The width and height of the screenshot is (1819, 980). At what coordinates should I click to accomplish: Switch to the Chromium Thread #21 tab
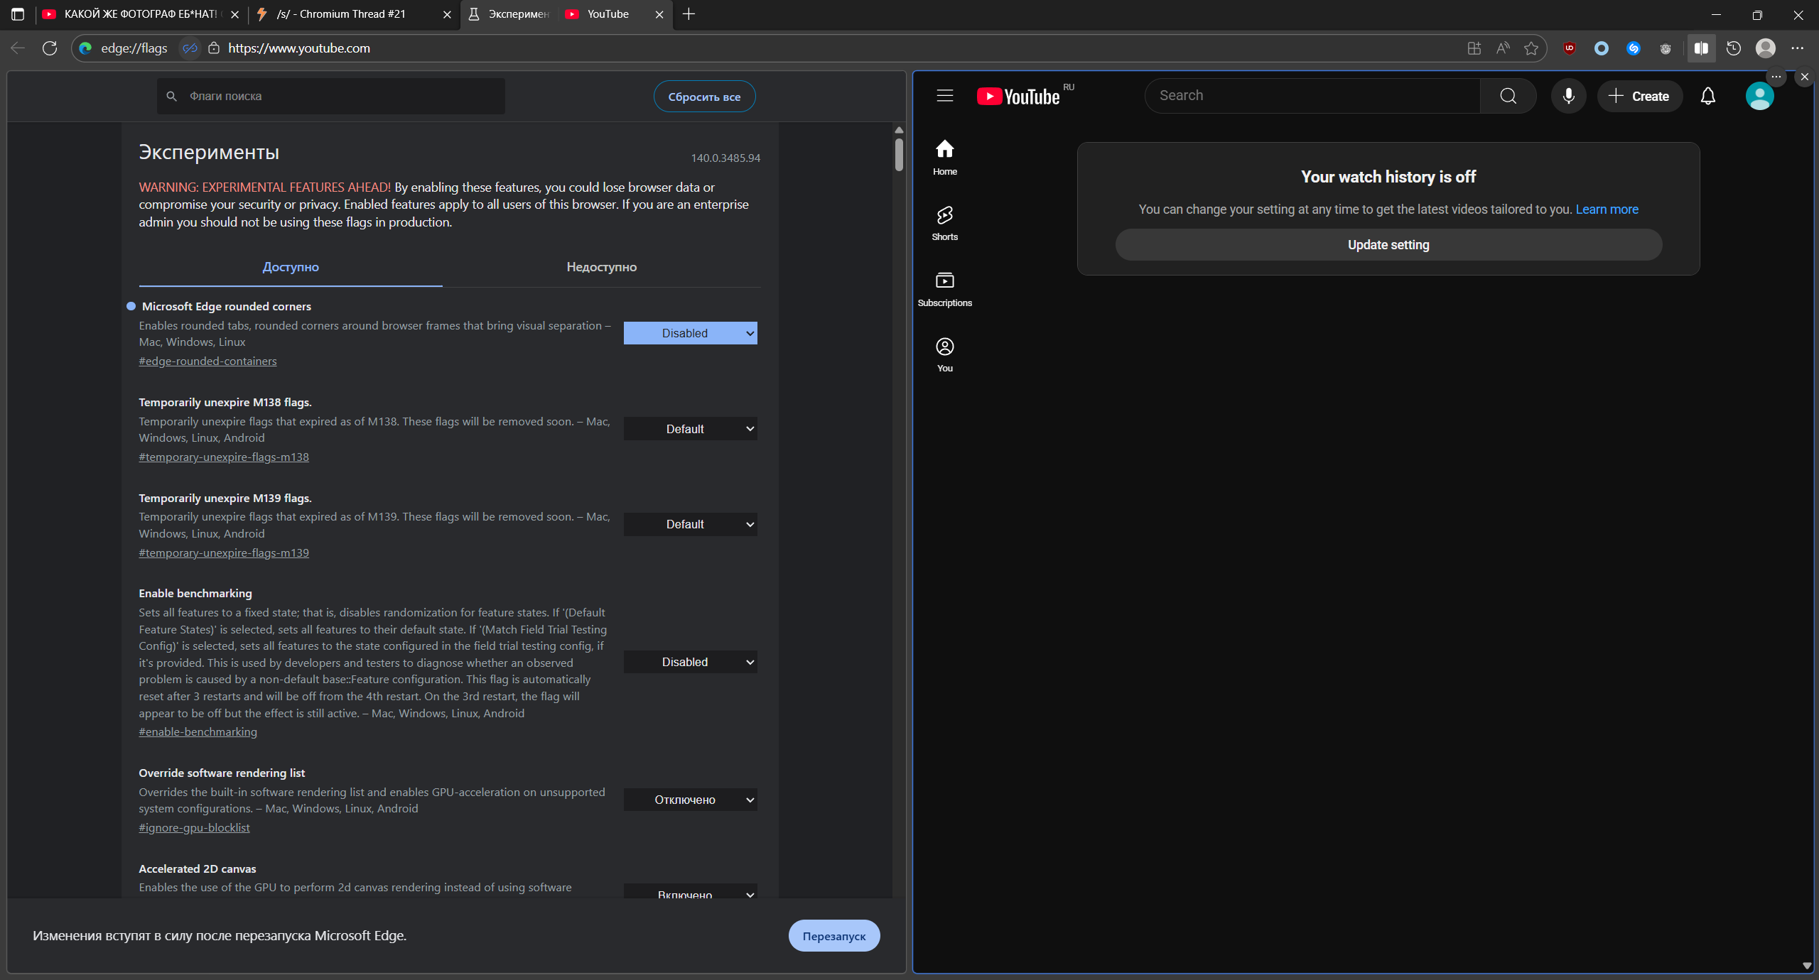pos(341,14)
